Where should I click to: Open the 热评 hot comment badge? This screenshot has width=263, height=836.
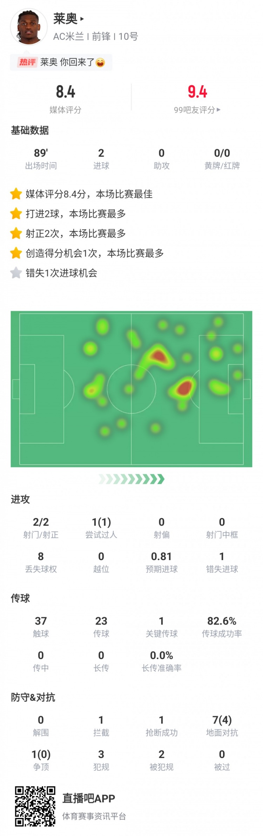tap(27, 62)
